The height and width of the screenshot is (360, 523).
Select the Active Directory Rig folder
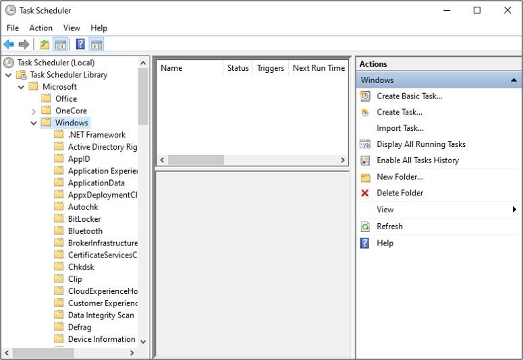click(103, 147)
